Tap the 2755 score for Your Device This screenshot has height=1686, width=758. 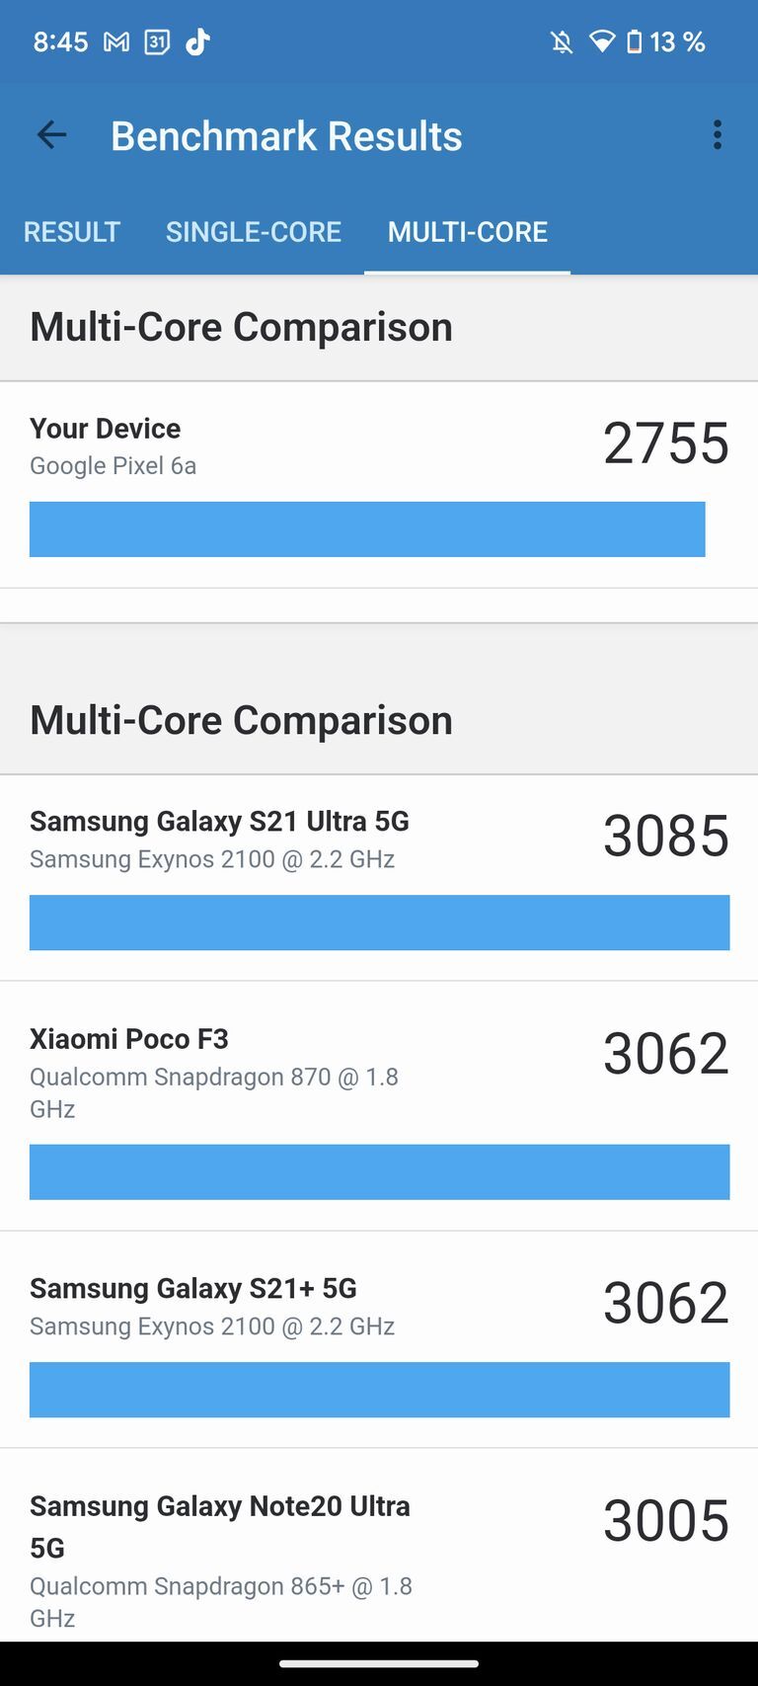(x=667, y=443)
